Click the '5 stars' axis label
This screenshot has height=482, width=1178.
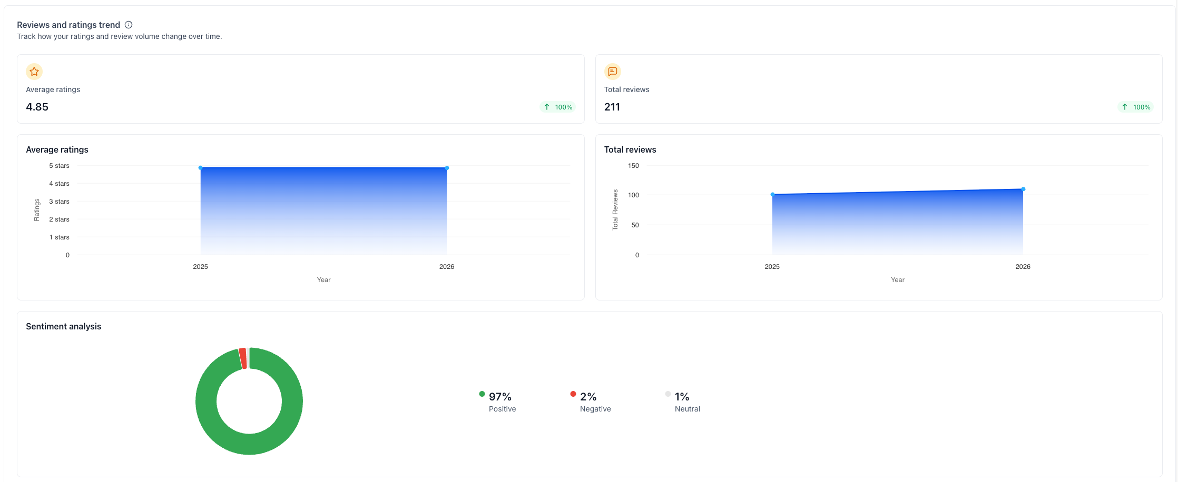pyautogui.click(x=60, y=166)
